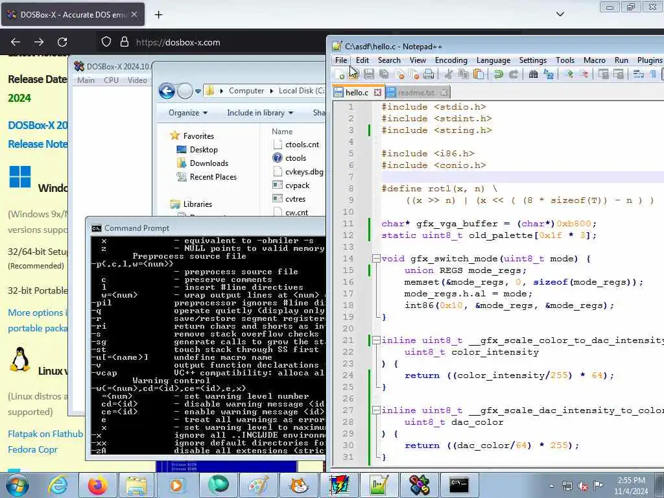Open the Encoding menu in Notepad++

(451, 60)
